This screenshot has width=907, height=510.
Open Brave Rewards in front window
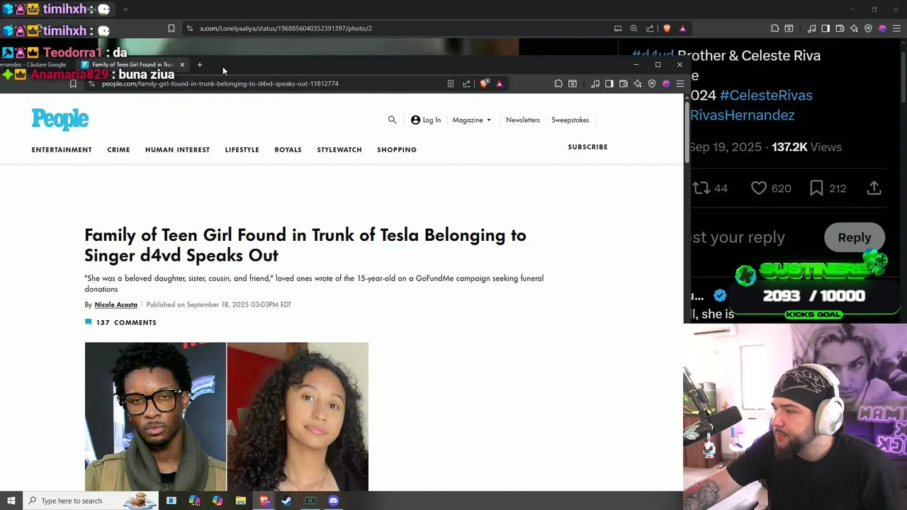click(500, 84)
